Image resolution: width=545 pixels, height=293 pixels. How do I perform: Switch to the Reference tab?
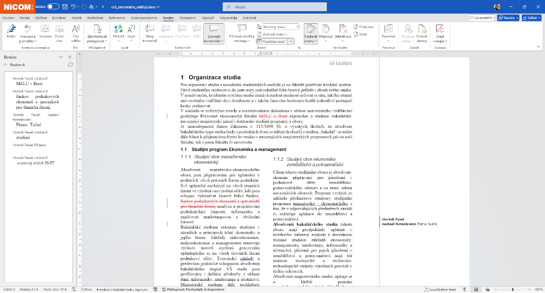[x=117, y=18]
